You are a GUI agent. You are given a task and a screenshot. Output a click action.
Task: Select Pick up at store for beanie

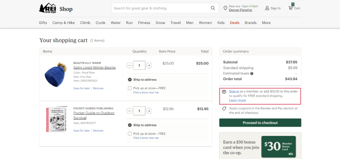(130, 88)
